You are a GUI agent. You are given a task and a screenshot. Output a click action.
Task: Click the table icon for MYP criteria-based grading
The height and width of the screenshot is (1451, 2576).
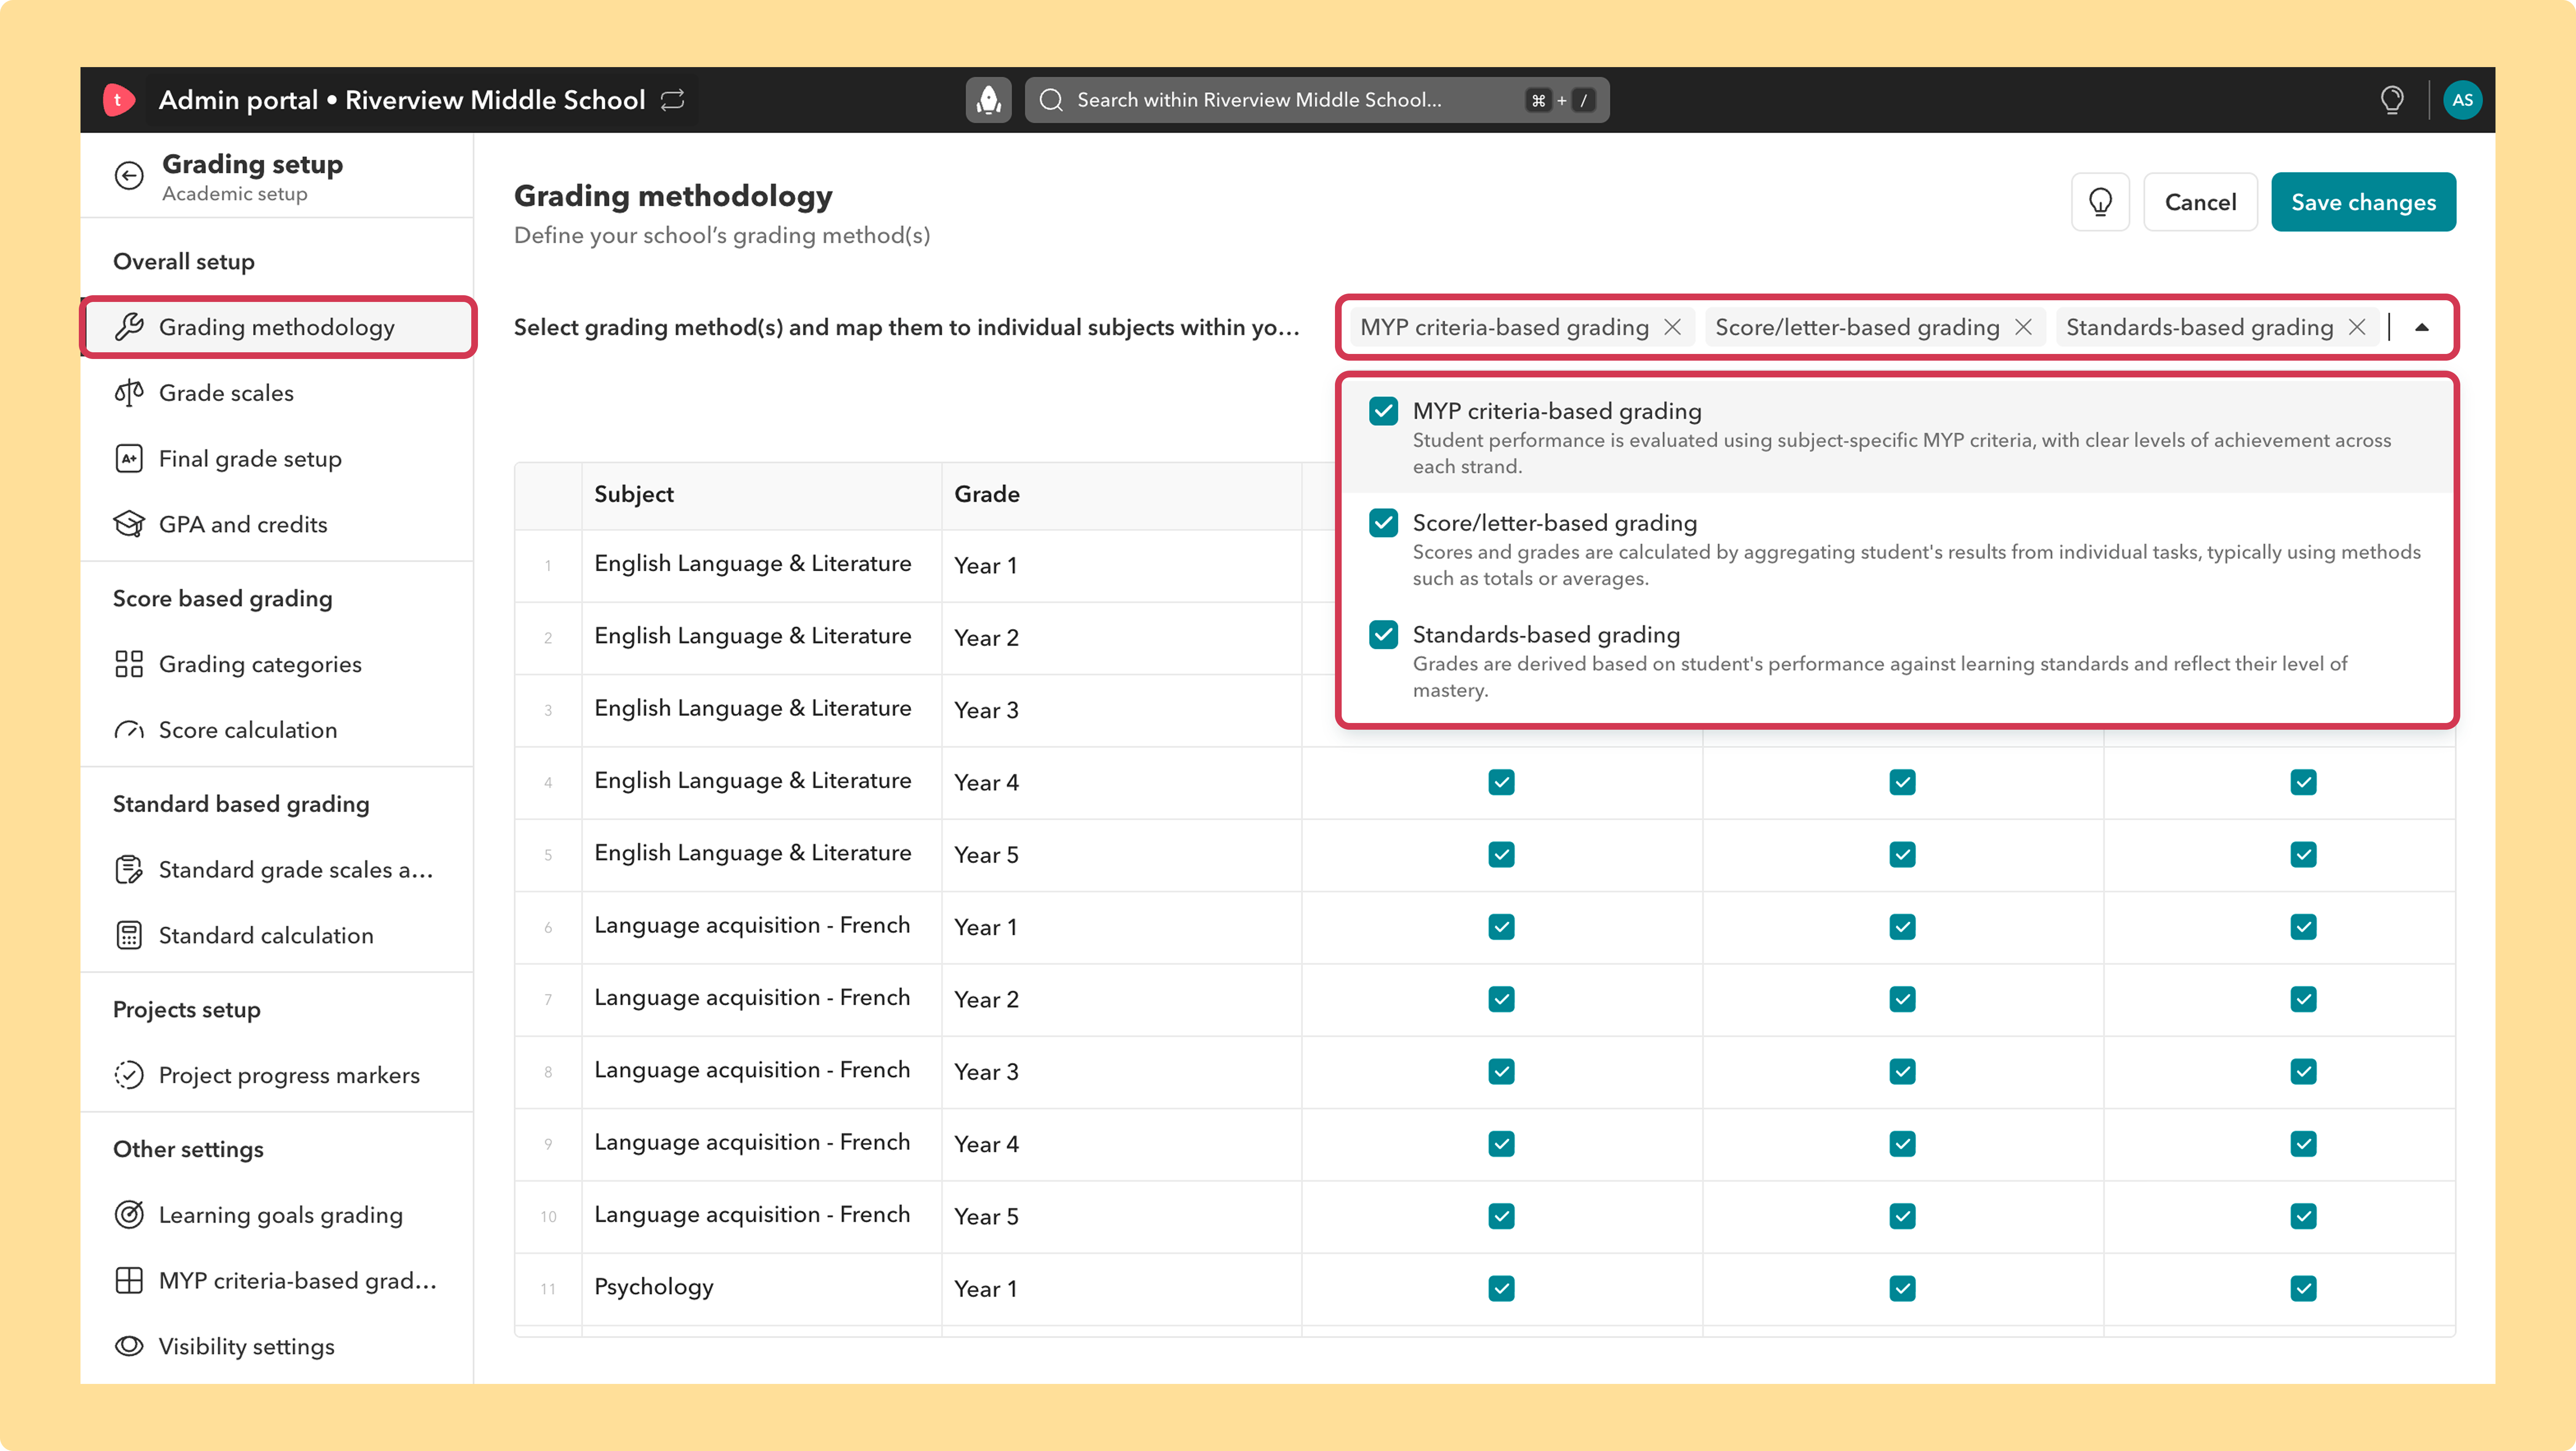(129, 1281)
